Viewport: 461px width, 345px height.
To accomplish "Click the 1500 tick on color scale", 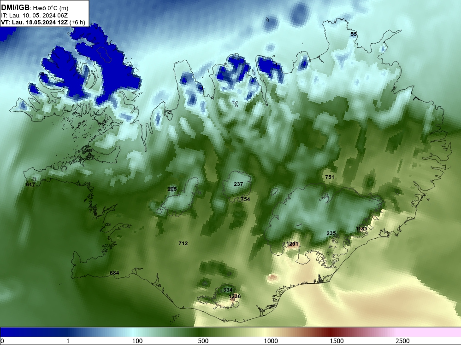I will point(337,341).
